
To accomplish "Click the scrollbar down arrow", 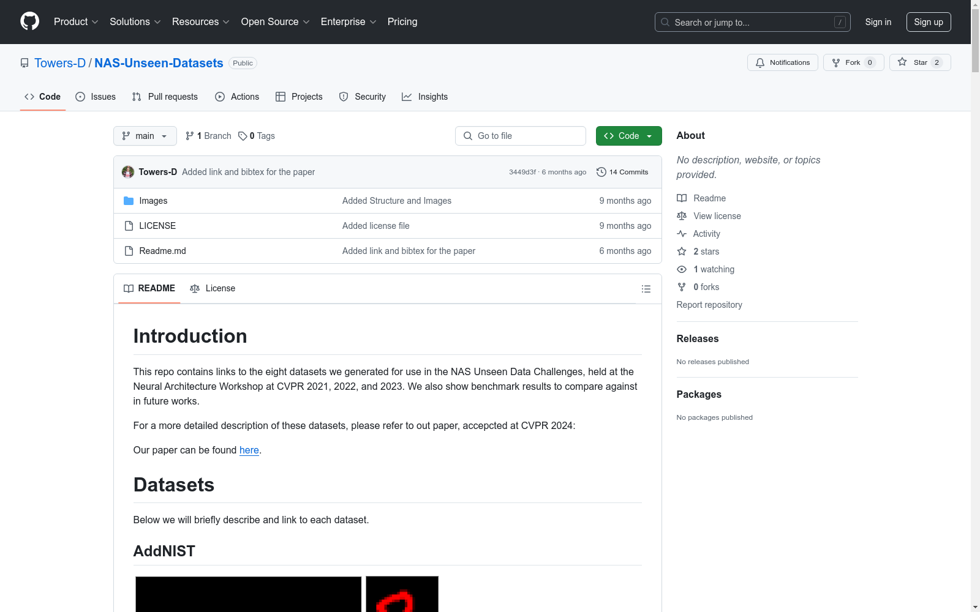I will pos(975,607).
